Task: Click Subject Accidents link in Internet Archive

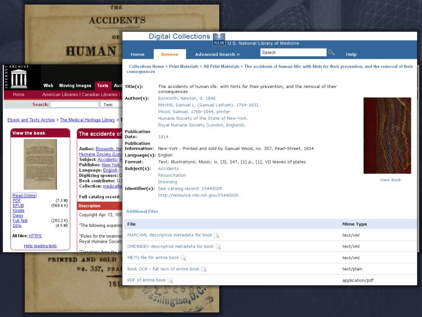Action: pyautogui.click(x=107, y=160)
